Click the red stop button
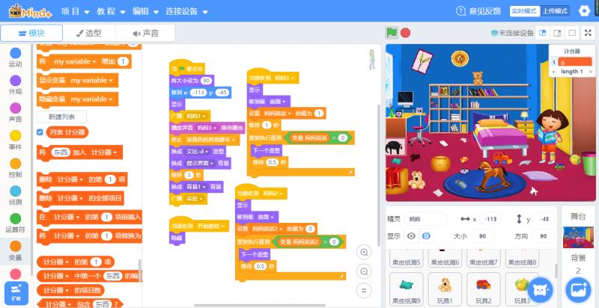This screenshot has height=308, width=599. pyautogui.click(x=405, y=33)
